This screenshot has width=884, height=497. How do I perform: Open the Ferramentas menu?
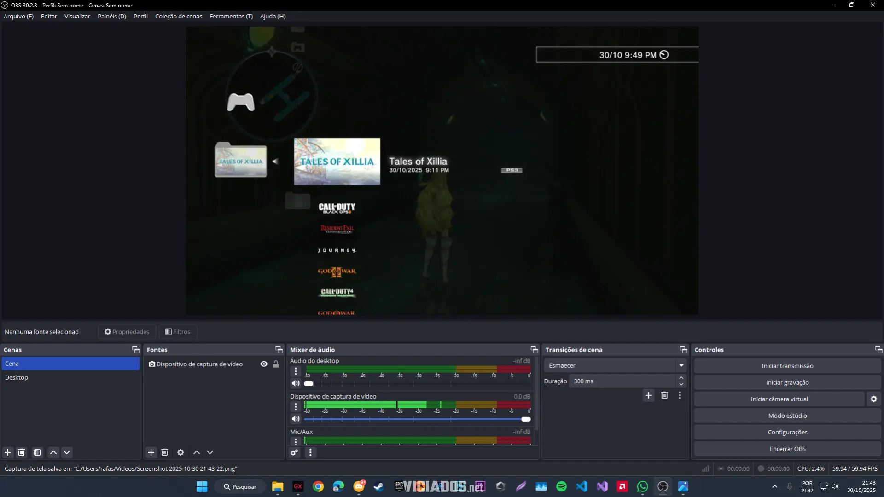click(x=231, y=16)
